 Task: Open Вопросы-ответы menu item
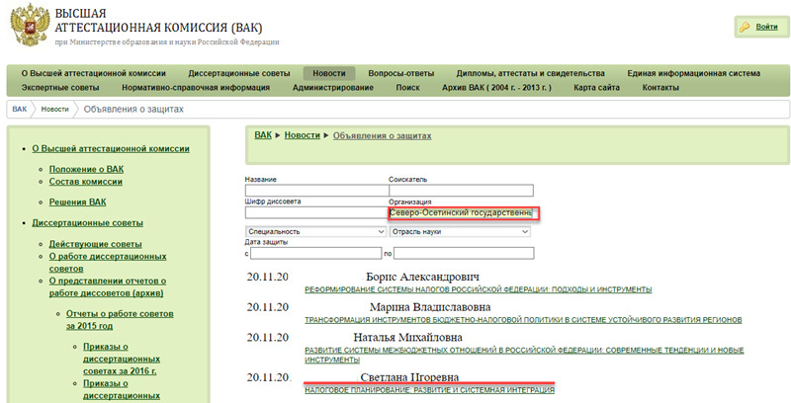401,73
